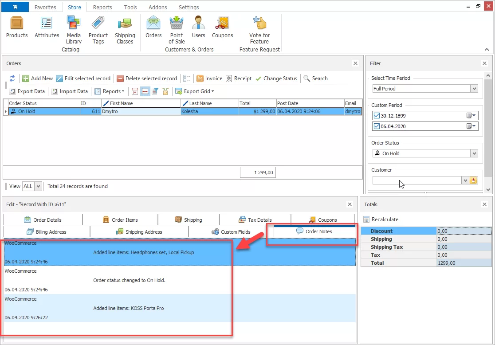This screenshot has height=345, width=495.
Task: Click the Invoice toolbar button
Action: [209, 78]
